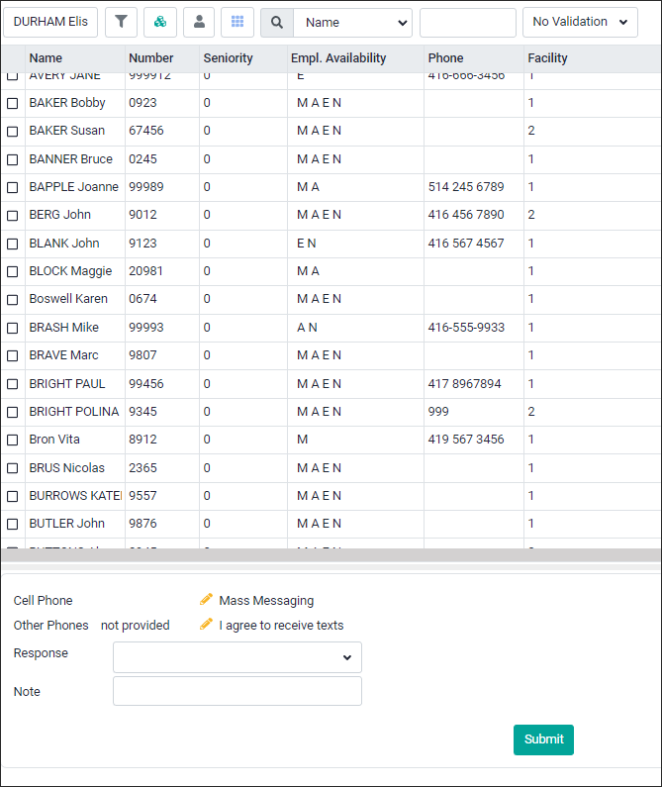This screenshot has height=787, width=662.
Task: Toggle Boswell Karen's checkbox
Action: point(13,300)
